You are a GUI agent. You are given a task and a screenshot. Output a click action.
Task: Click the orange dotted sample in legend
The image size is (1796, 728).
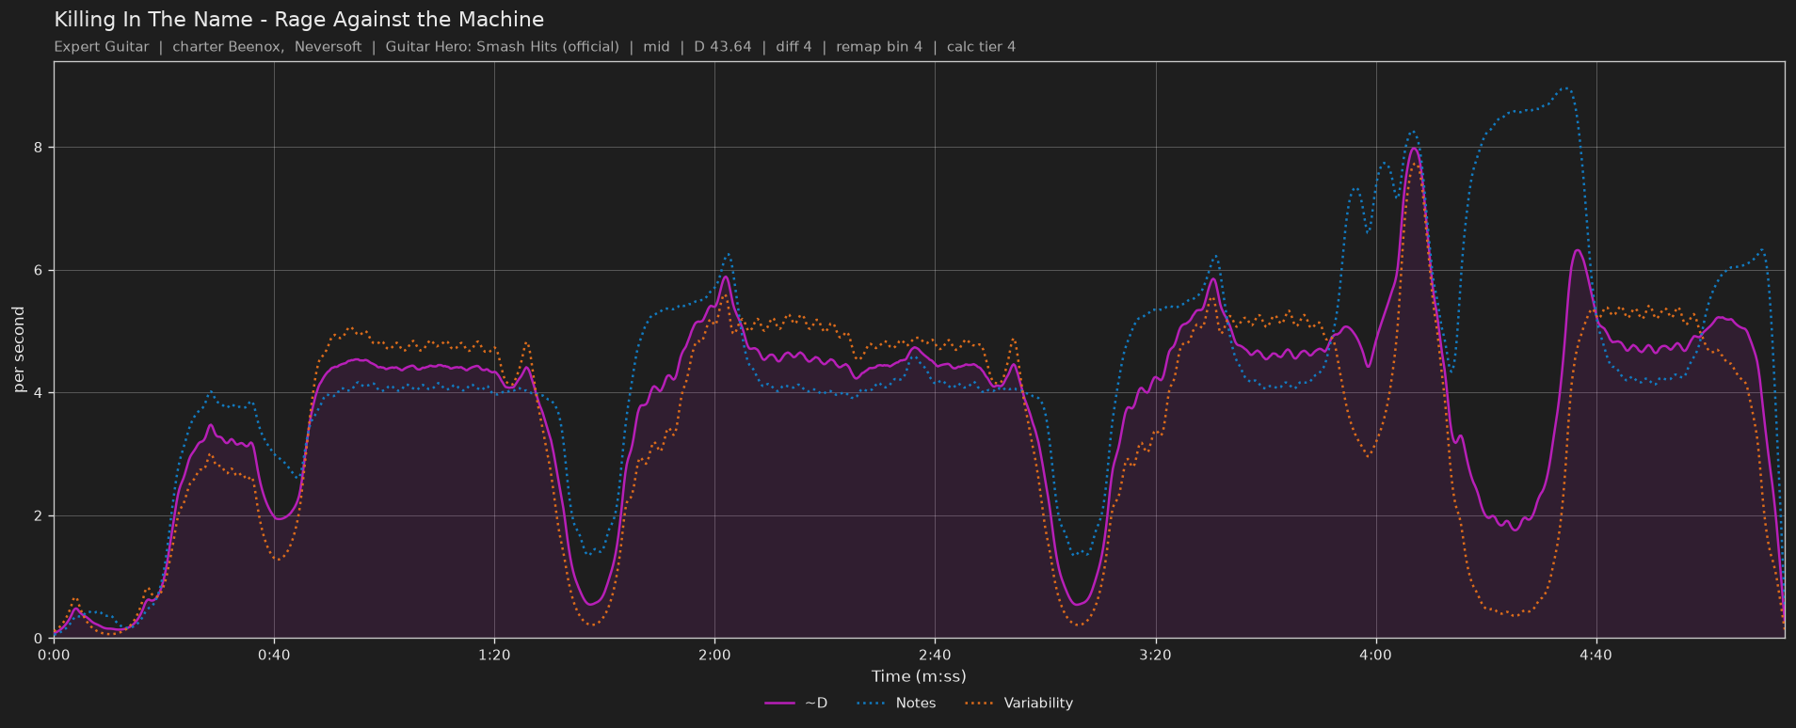tap(981, 703)
